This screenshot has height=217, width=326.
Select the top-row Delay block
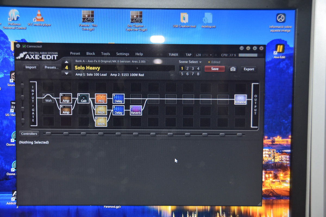[x=118, y=99]
